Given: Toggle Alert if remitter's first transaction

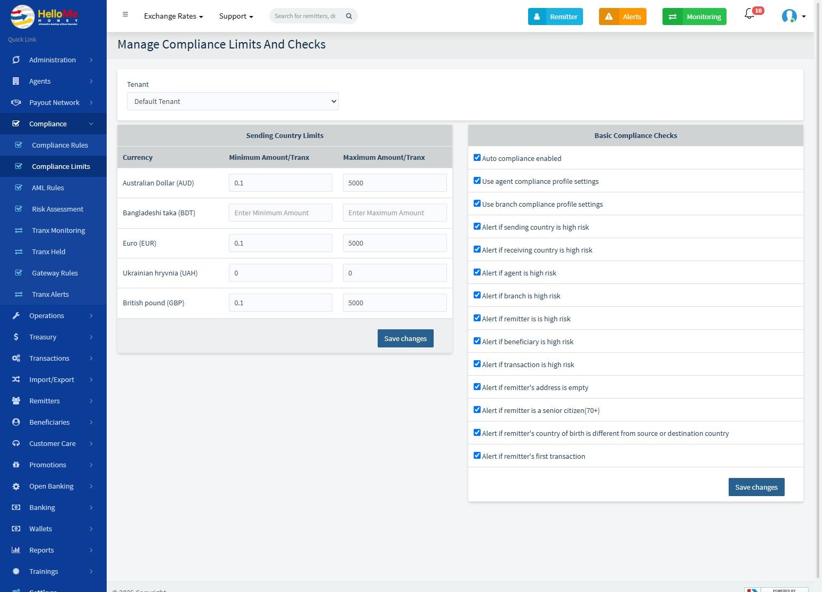Looking at the screenshot, I should (x=477, y=456).
